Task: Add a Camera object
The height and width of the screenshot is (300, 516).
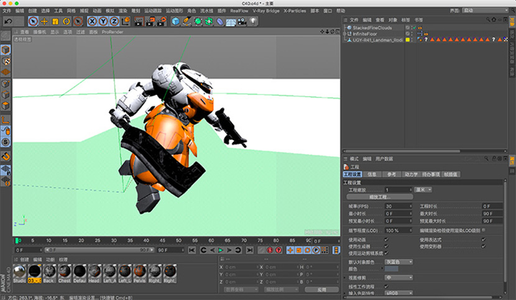Action: (242, 22)
